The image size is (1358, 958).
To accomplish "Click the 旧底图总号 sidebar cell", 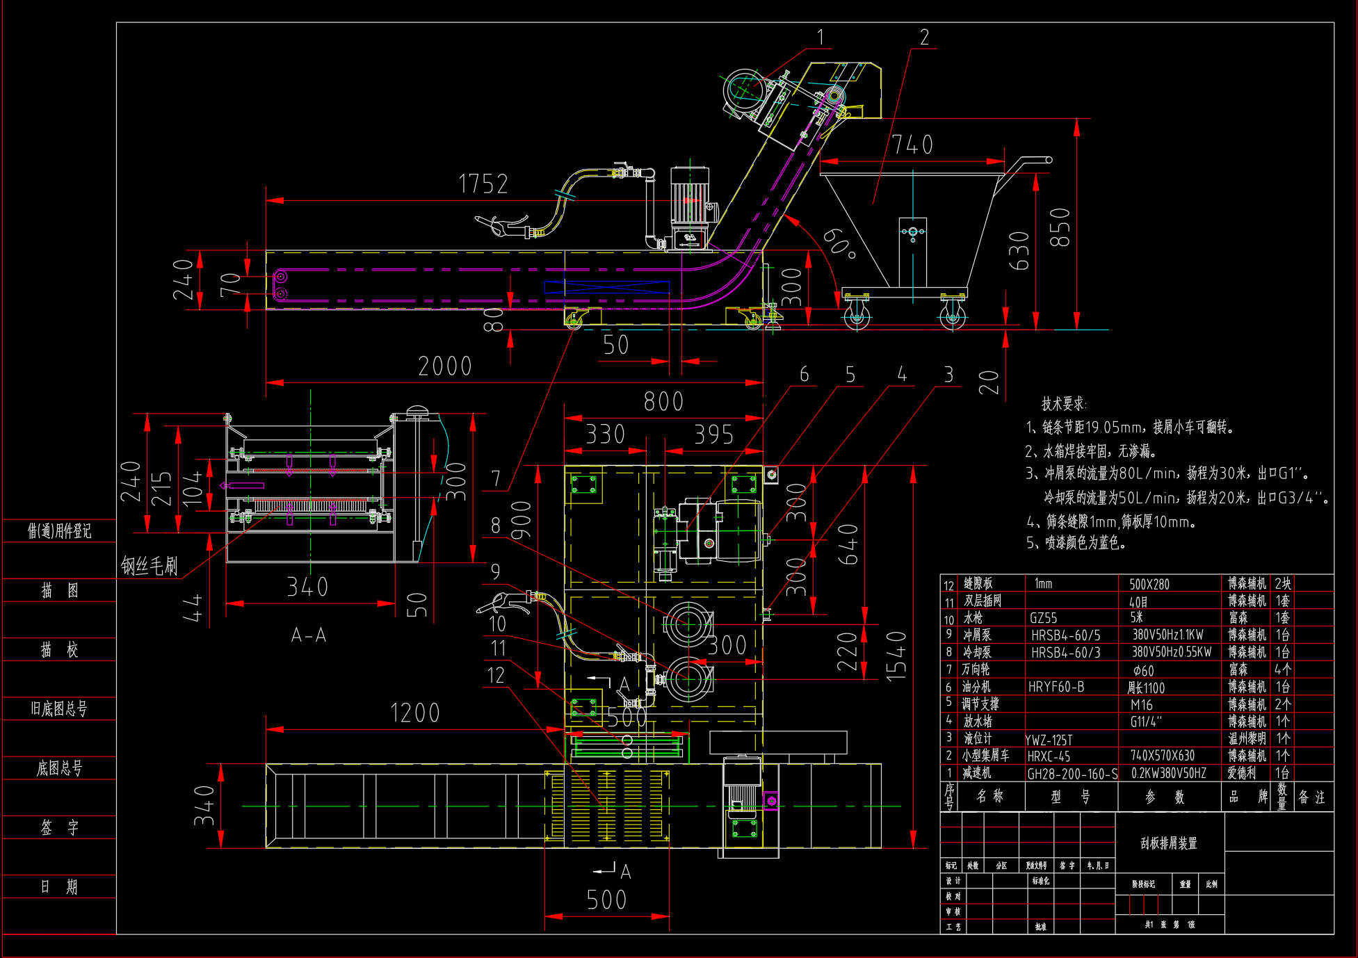I will coord(59,709).
